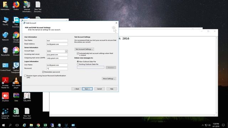Open the Control Panel desktop icon
The image size is (228, 128).
pyautogui.click(x=5, y=67)
